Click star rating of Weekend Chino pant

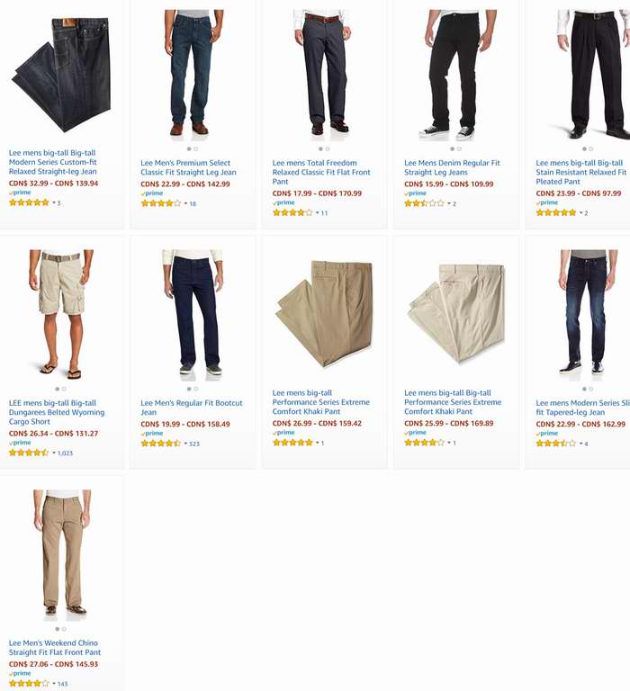point(29,684)
